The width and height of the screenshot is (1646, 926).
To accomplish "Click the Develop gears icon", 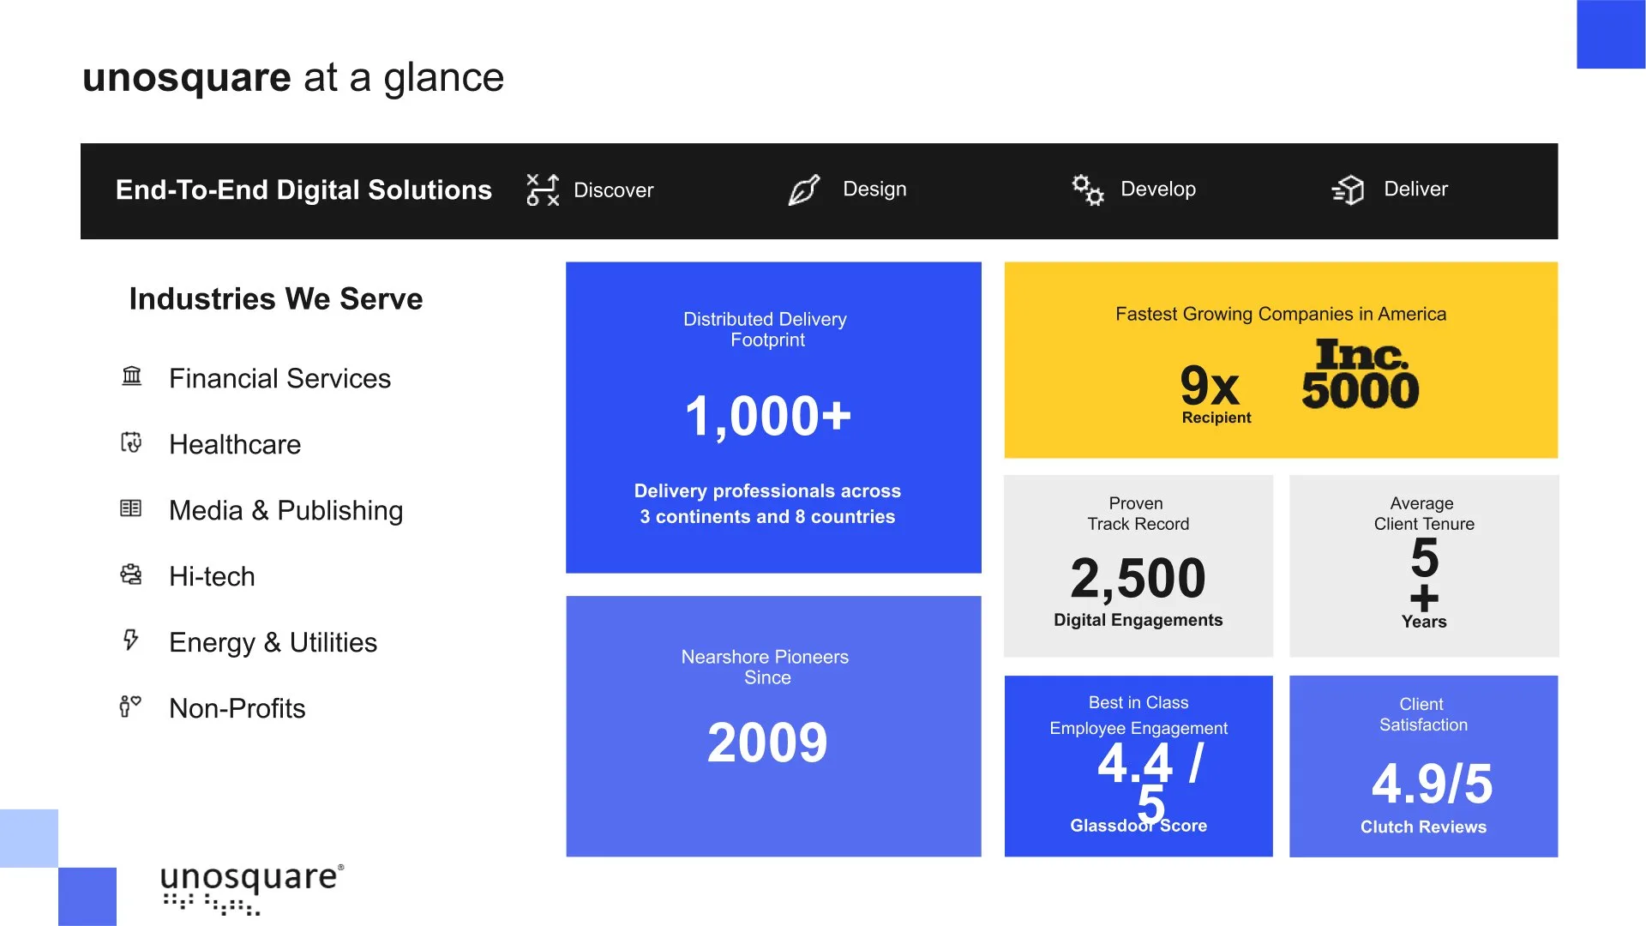I will coord(1088,189).
